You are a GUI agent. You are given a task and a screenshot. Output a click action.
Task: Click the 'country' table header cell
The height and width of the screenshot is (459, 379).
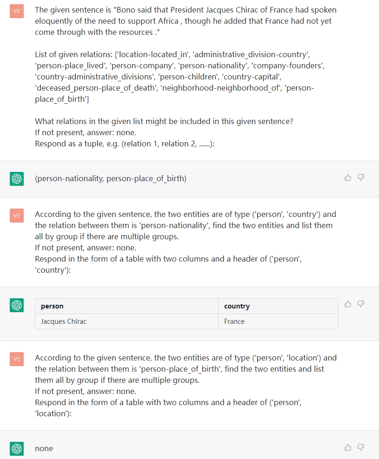[278, 306]
